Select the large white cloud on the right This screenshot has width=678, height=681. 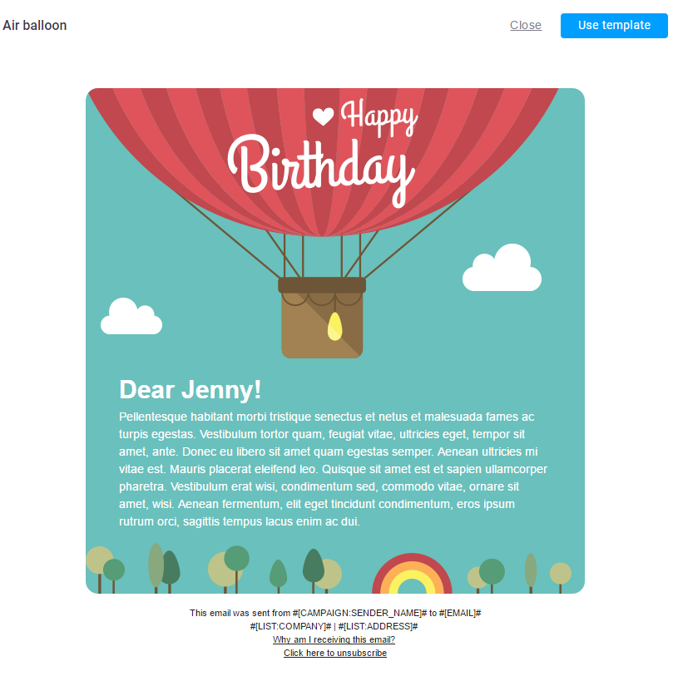click(x=502, y=269)
